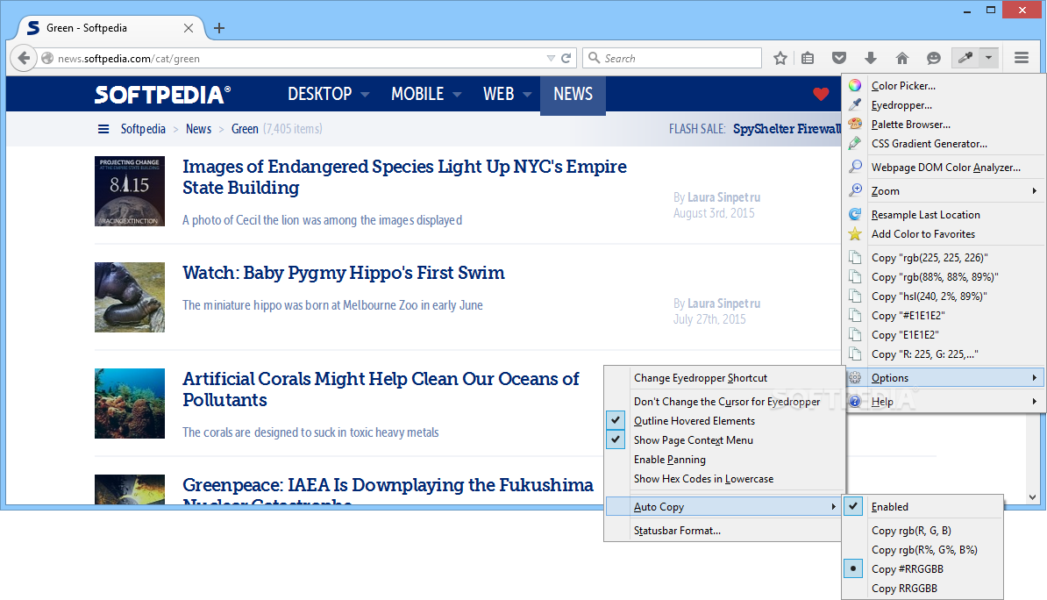Image resolution: width=1047 pixels, height=600 pixels.
Task: Click the Resample Last Location icon
Action: pyautogui.click(x=855, y=215)
